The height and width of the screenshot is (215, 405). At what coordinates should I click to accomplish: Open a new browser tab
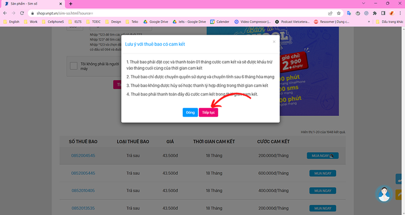coord(71,4)
